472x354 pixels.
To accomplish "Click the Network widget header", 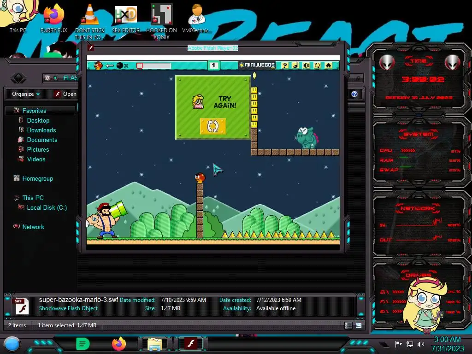I will pos(418,208).
